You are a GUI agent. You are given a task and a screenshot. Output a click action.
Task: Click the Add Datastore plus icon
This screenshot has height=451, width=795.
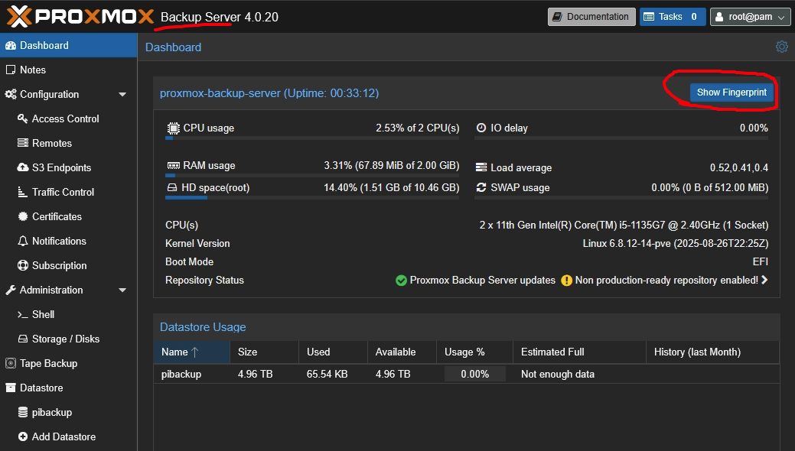[x=23, y=436]
